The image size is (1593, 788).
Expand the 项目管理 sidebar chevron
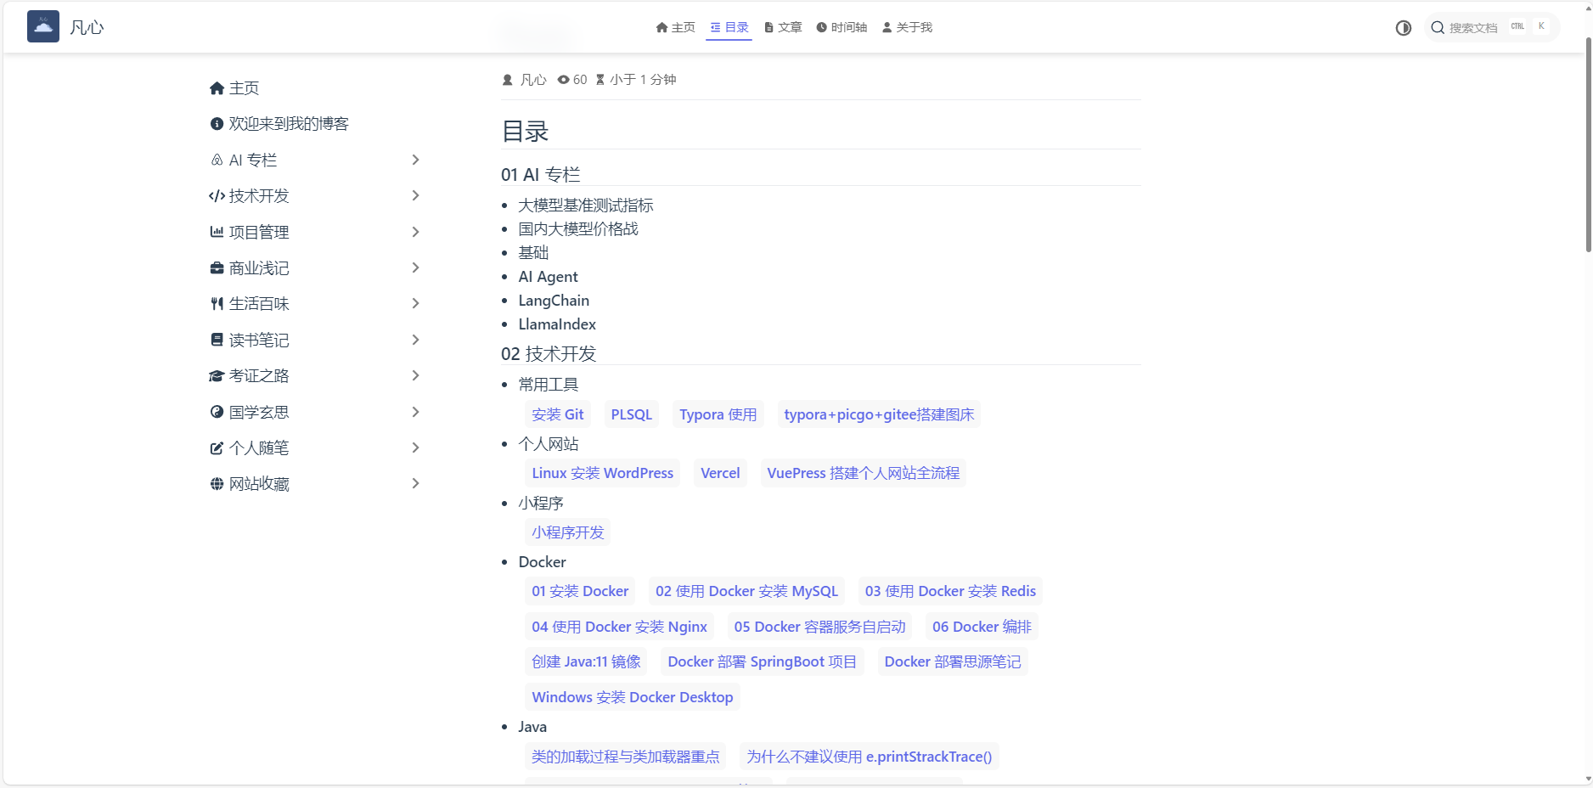pos(415,232)
